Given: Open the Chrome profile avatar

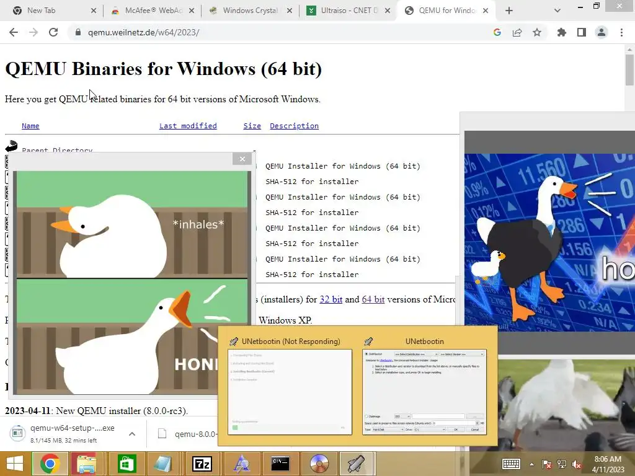Looking at the screenshot, I should tap(602, 32).
